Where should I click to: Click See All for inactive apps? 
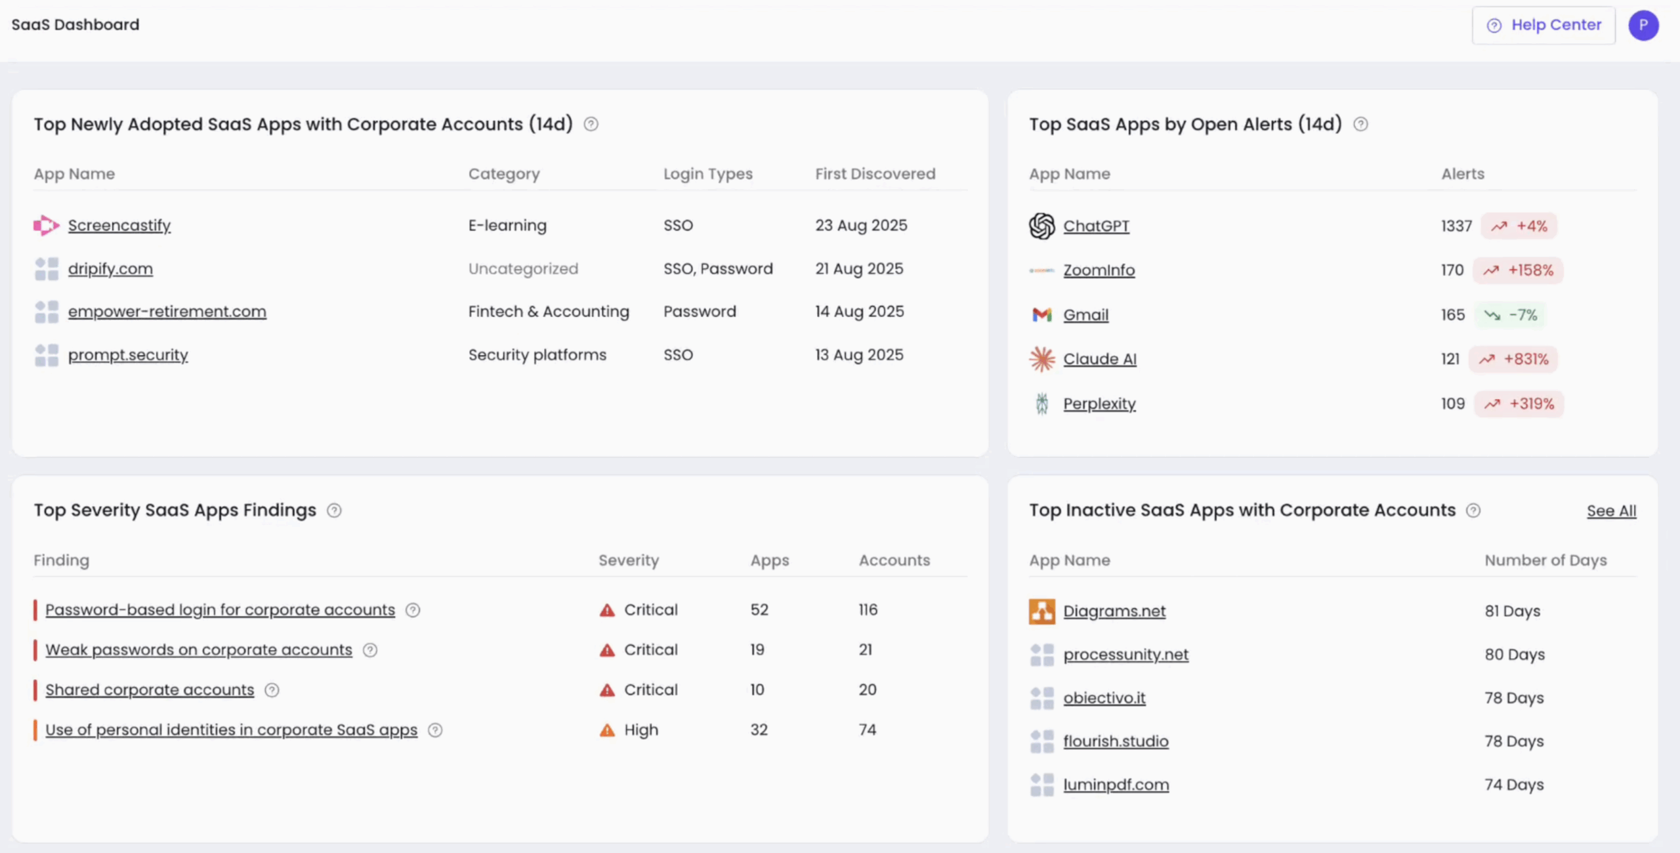[1611, 511]
